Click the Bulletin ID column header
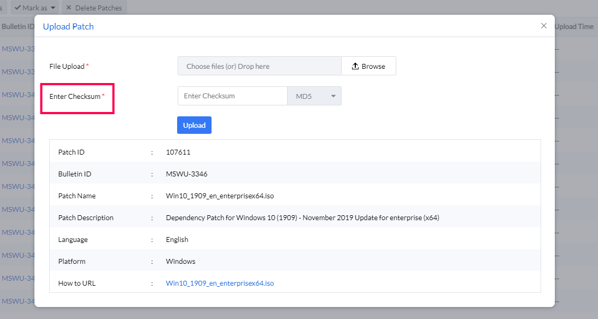This screenshot has width=598, height=319. [x=17, y=26]
